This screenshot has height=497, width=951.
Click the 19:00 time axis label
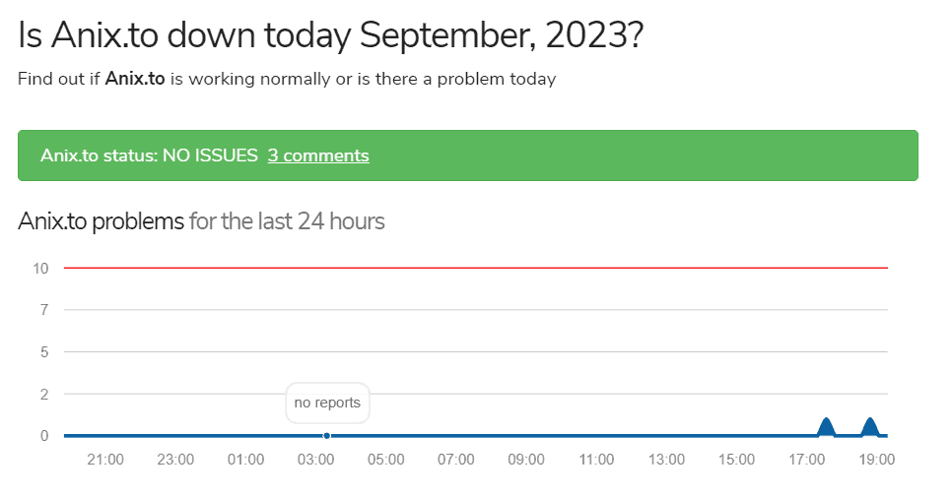[x=876, y=460]
